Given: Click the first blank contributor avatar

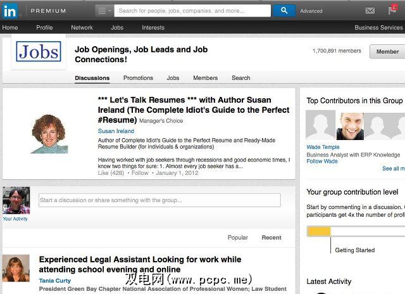Looking at the screenshot, I should coord(321,125).
